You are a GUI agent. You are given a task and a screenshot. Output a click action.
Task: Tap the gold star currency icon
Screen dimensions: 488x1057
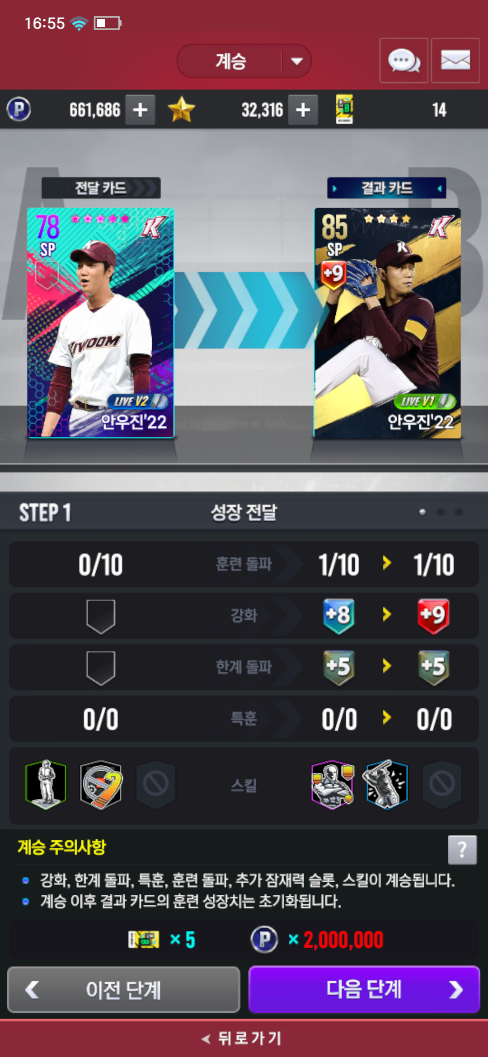pyautogui.click(x=181, y=109)
